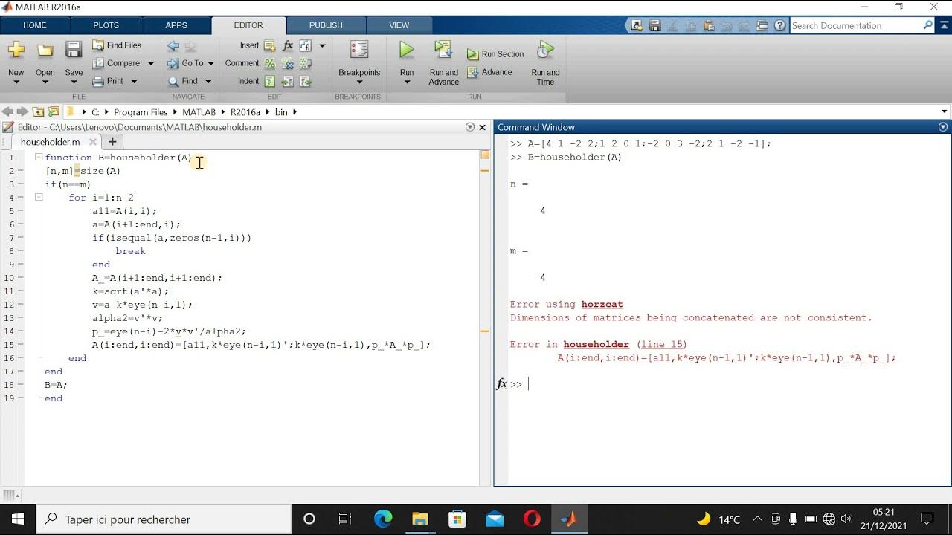The image size is (952, 535).
Task: Add a new editor tab with plus
Action: pos(112,142)
